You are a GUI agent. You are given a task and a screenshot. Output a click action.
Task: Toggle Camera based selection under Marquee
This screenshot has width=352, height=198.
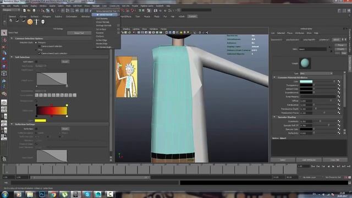click(39, 46)
